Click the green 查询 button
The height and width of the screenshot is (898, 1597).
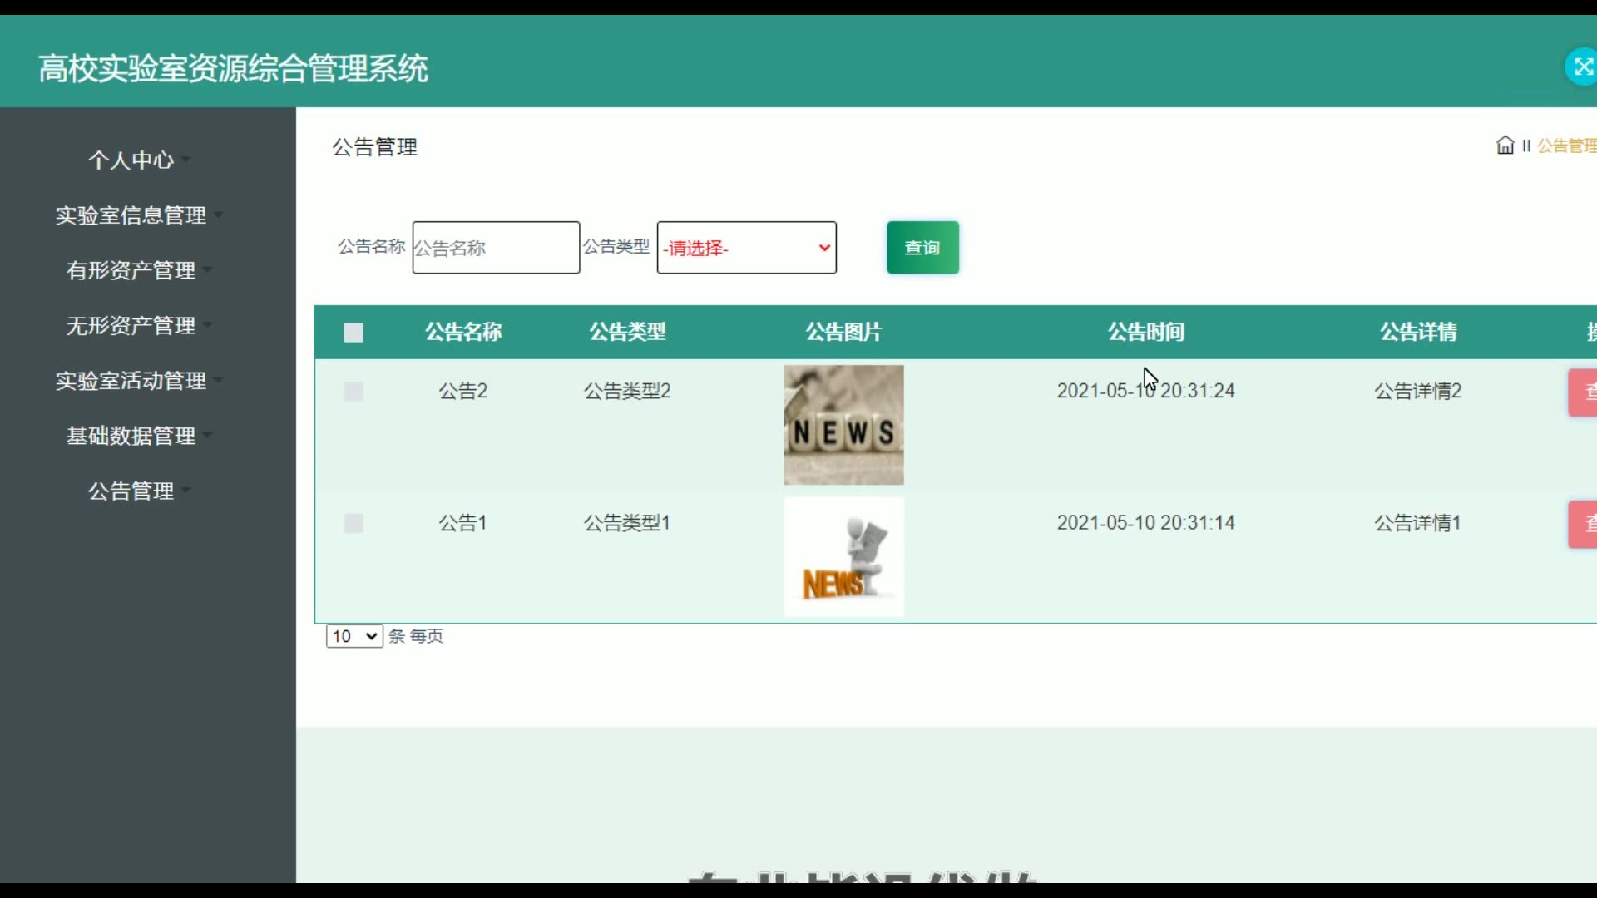922,248
